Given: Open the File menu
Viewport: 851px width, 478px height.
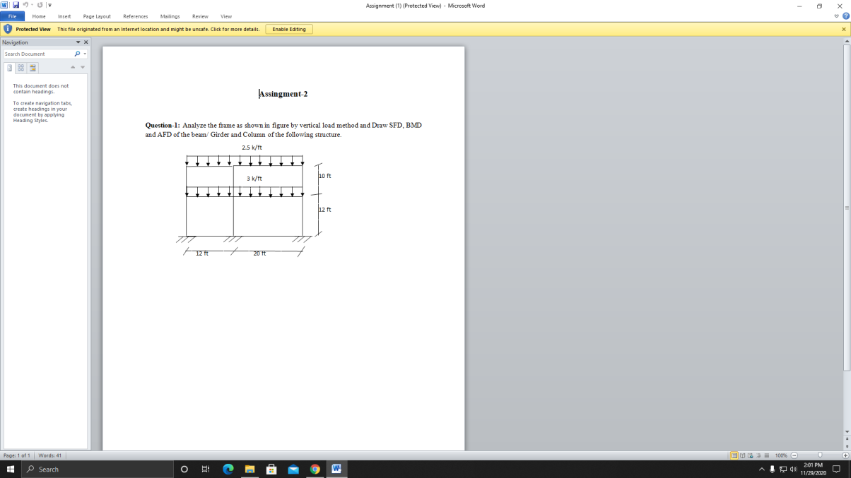Looking at the screenshot, I should [11, 16].
